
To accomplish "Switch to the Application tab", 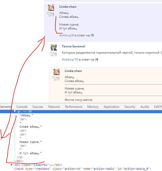I will pos(111,107).
